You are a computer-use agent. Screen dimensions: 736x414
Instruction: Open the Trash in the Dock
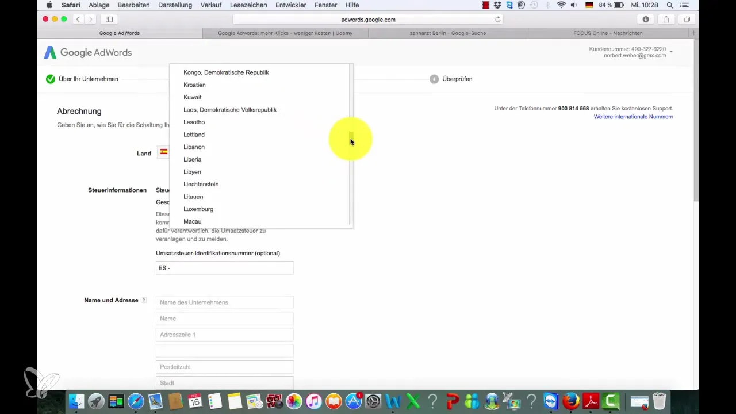tap(659, 401)
